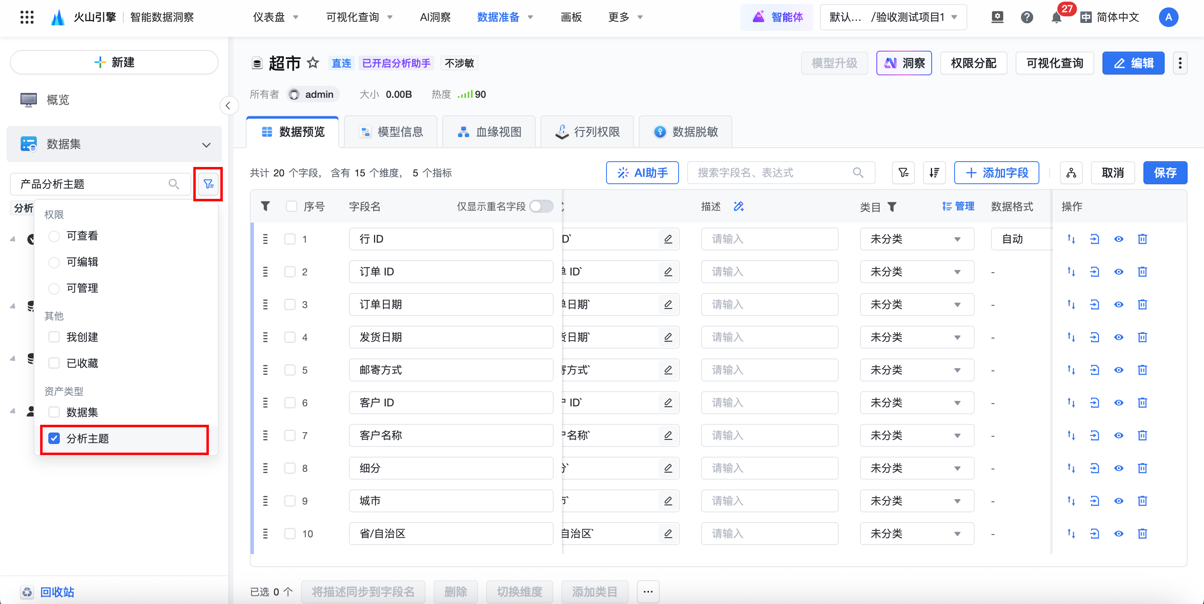
Task: Toggle visibility eye icon for row 3
Action: (1118, 304)
